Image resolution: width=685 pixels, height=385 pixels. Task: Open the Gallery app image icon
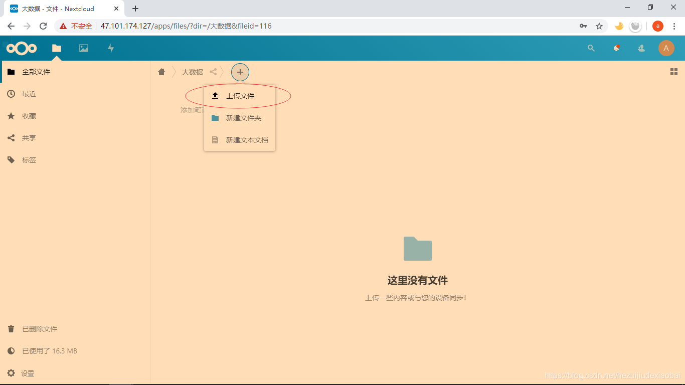click(84, 48)
